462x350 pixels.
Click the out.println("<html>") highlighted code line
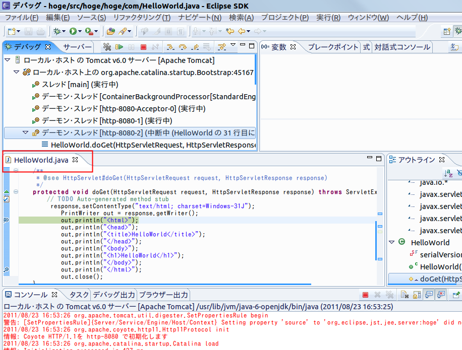click(x=99, y=220)
